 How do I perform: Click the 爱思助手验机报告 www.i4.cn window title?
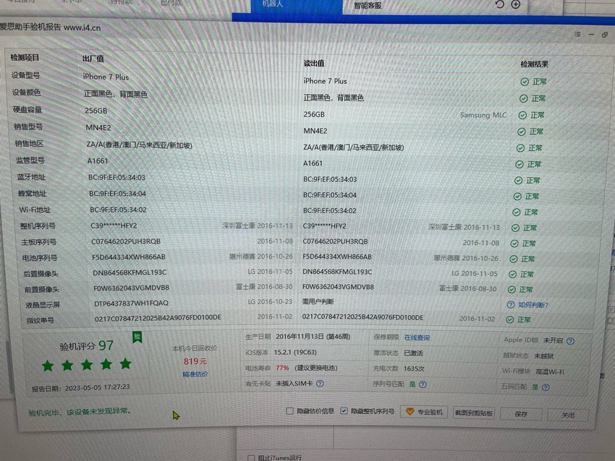pyautogui.click(x=50, y=27)
